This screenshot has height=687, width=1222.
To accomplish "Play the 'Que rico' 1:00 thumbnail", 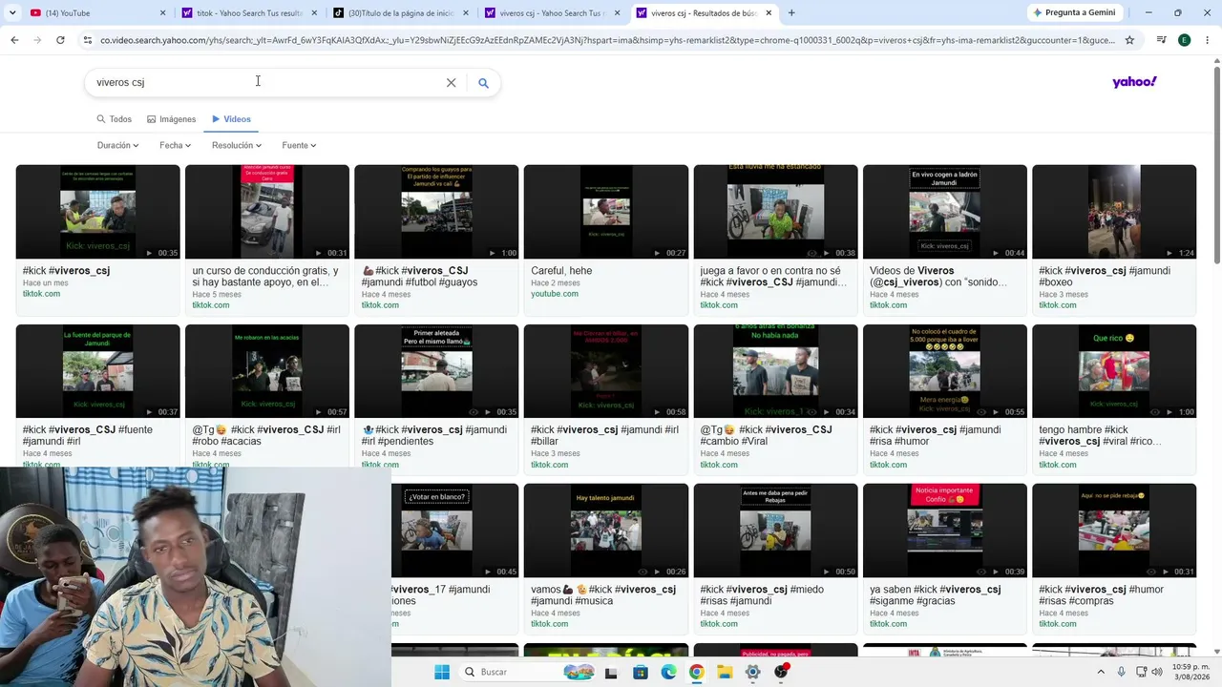I will tap(1113, 371).
